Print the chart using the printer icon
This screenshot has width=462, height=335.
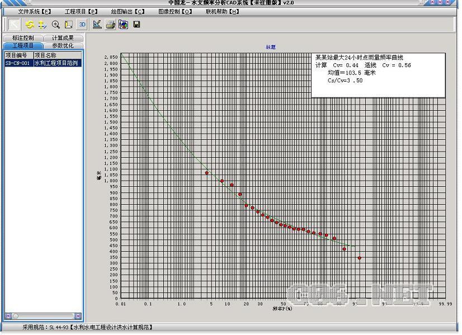tap(111, 25)
